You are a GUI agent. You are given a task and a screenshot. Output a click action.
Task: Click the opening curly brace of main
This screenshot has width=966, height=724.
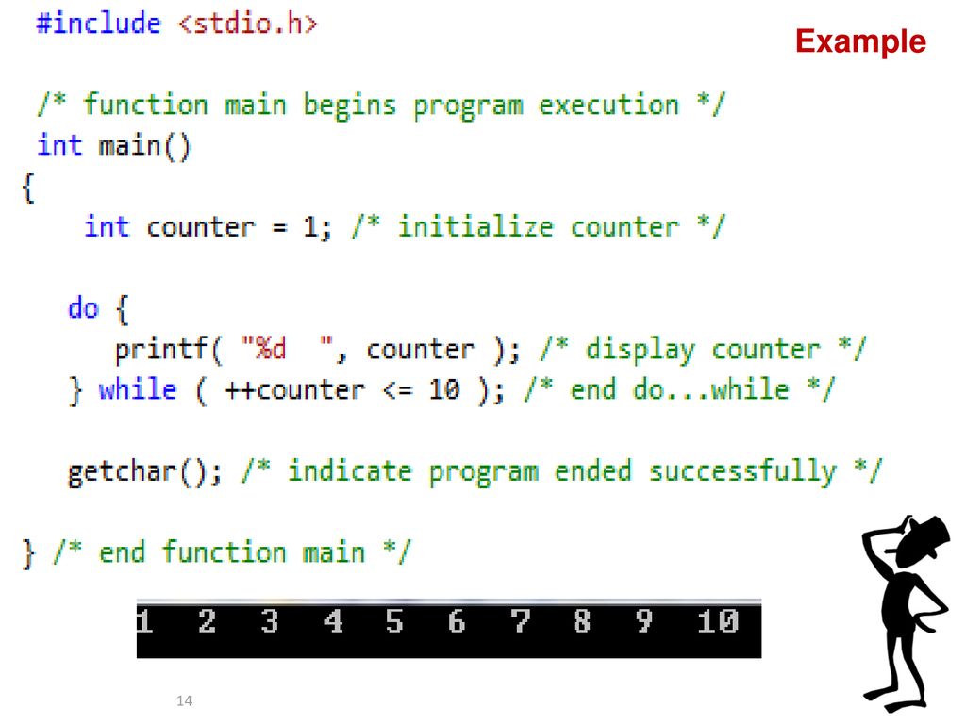pyautogui.click(x=28, y=187)
